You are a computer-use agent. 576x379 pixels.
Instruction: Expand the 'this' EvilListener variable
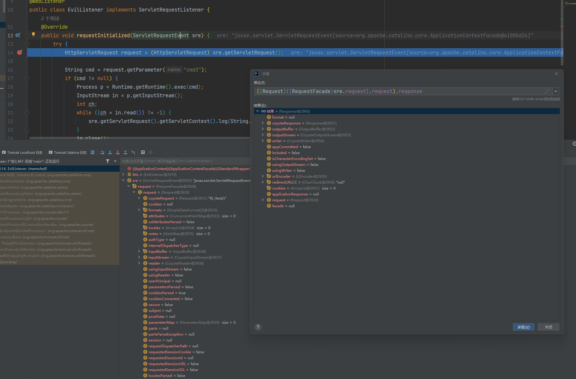(x=123, y=174)
